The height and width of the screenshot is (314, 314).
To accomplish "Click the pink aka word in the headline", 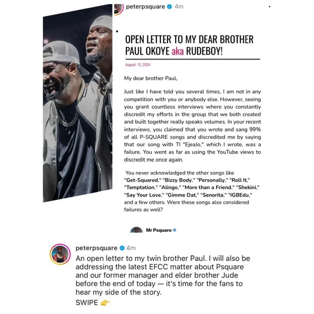I will click(177, 51).
